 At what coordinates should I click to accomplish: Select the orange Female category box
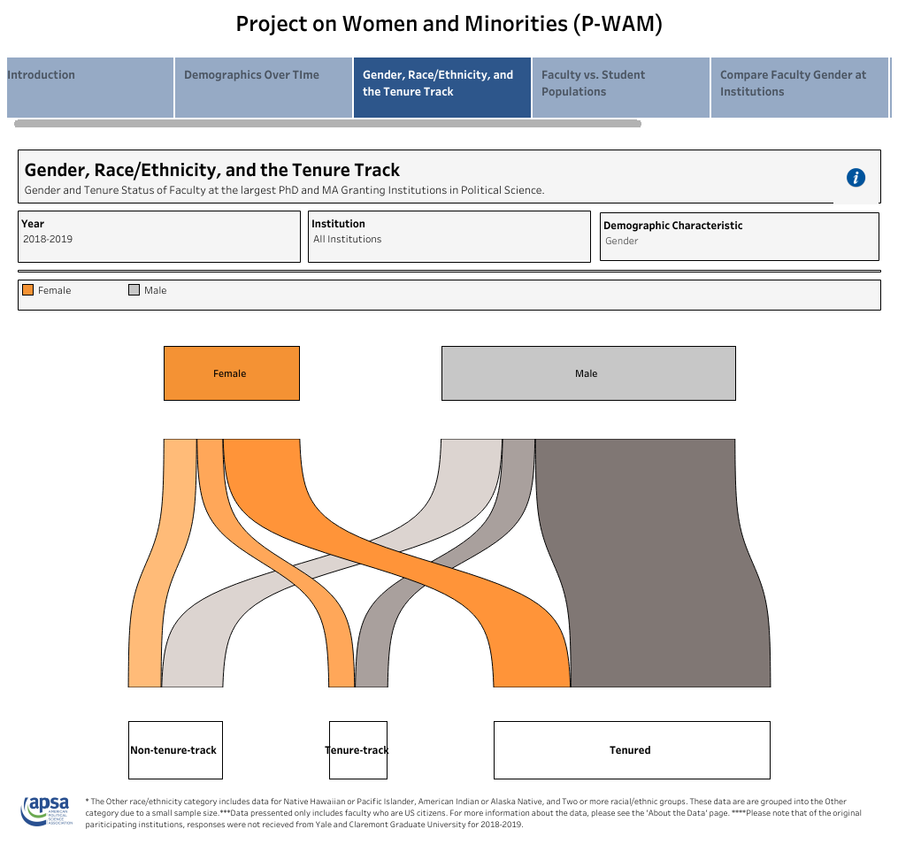point(231,373)
